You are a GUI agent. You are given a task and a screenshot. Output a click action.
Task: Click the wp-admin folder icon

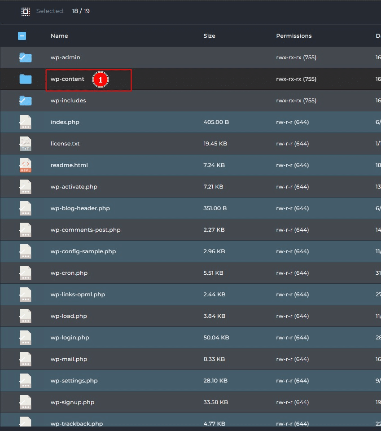point(26,57)
